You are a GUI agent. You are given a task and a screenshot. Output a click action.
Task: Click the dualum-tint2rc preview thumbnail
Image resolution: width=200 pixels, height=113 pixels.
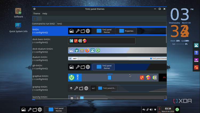point(117,58)
